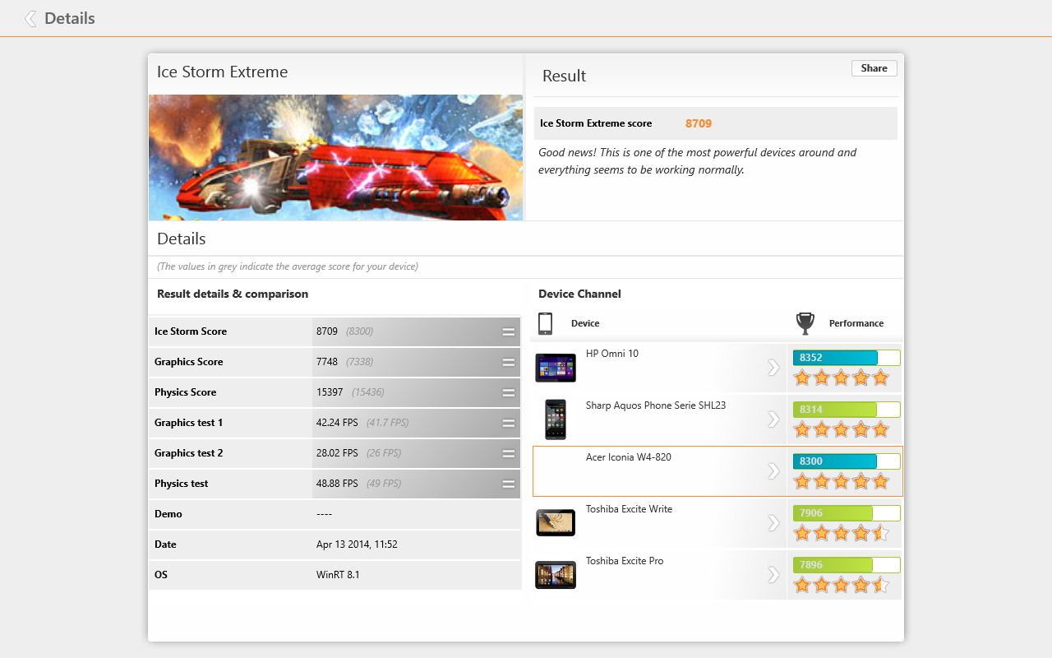Click the HP Omni 10 star rating
Viewport: 1052px width, 658px height.
pyautogui.click(x=841, y=378)
